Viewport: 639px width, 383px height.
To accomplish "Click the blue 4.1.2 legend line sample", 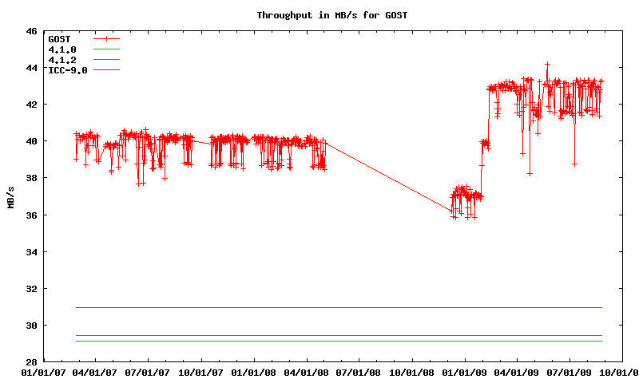I will 106,60.
